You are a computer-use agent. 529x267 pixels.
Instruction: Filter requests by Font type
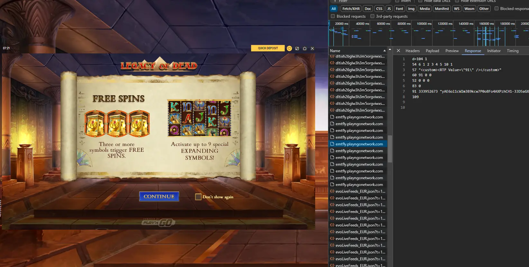click(x=399, y=9)
